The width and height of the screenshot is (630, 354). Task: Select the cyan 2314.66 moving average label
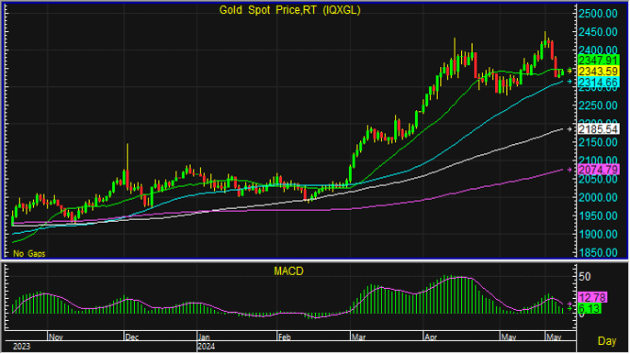(x=598, y=83)
